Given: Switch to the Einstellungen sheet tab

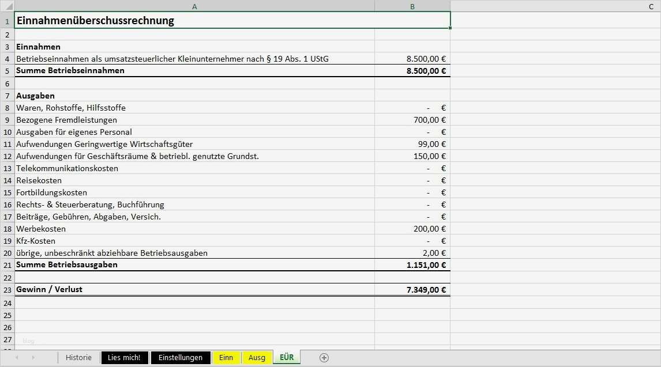Looking at the screenshot, I should [181, 357].
